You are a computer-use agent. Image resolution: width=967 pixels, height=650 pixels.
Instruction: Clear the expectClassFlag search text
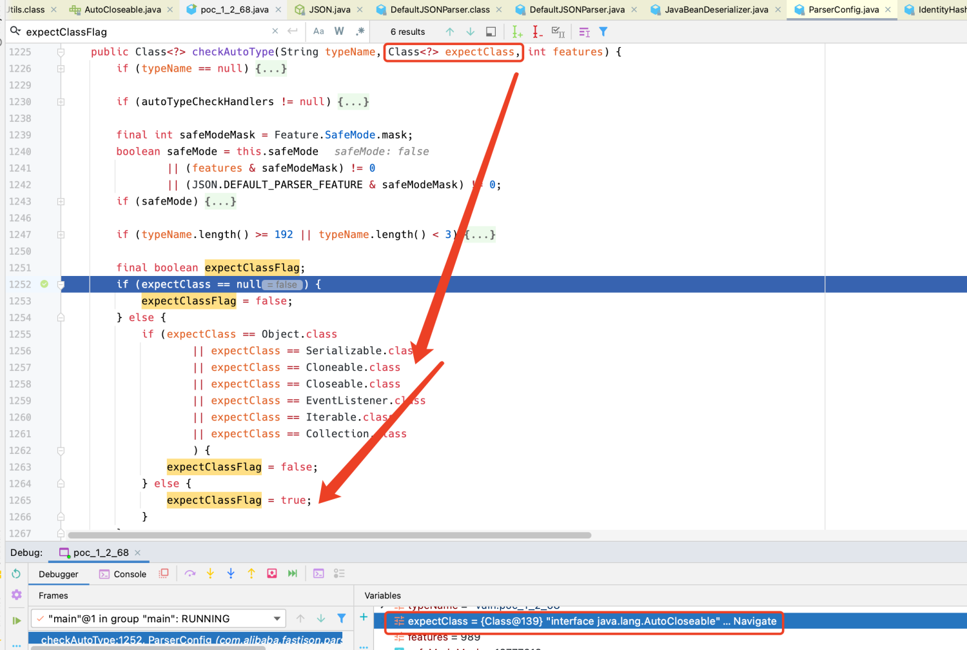click(275, 31)
